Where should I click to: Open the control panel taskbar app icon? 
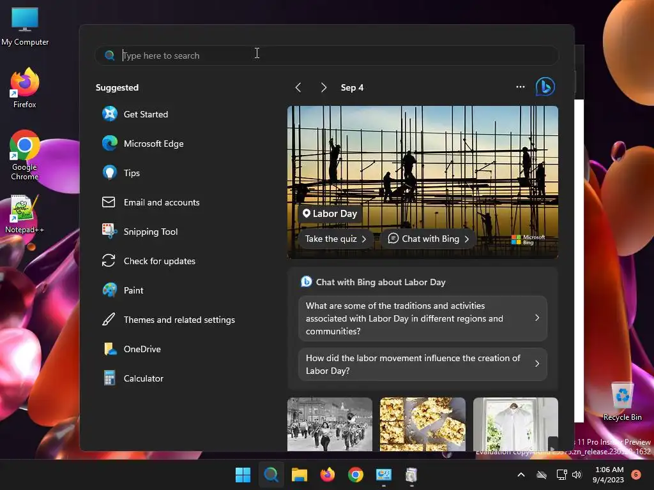click(383, 475)
